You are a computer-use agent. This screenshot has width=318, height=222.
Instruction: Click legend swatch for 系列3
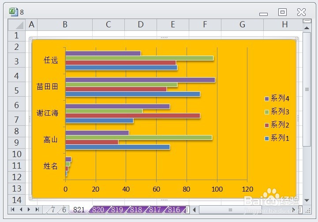coord(267,112)
